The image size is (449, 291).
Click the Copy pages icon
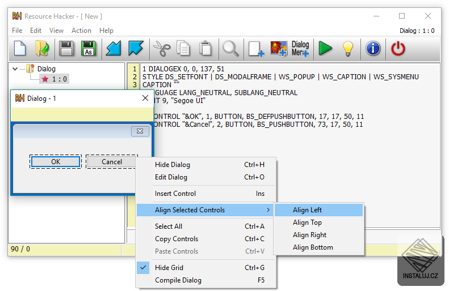coord(183,48)
